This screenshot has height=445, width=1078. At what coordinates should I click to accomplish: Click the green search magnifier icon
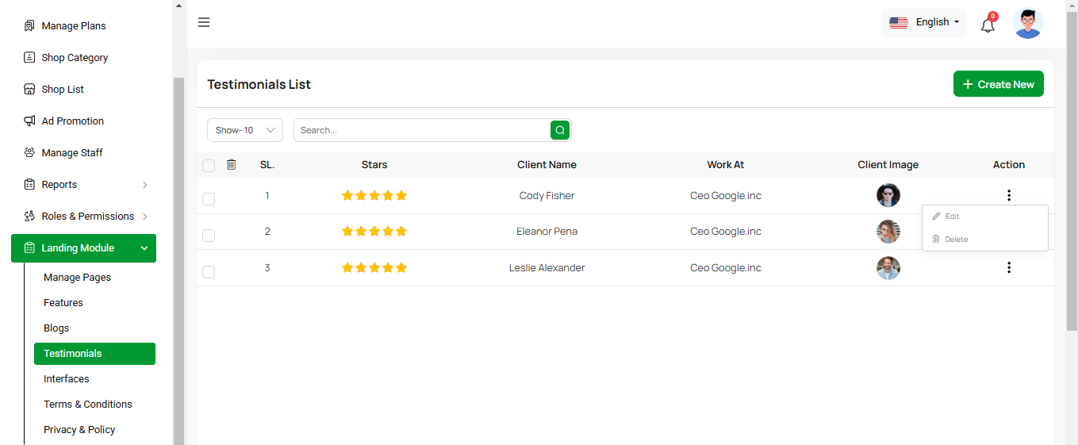point(560,130)
